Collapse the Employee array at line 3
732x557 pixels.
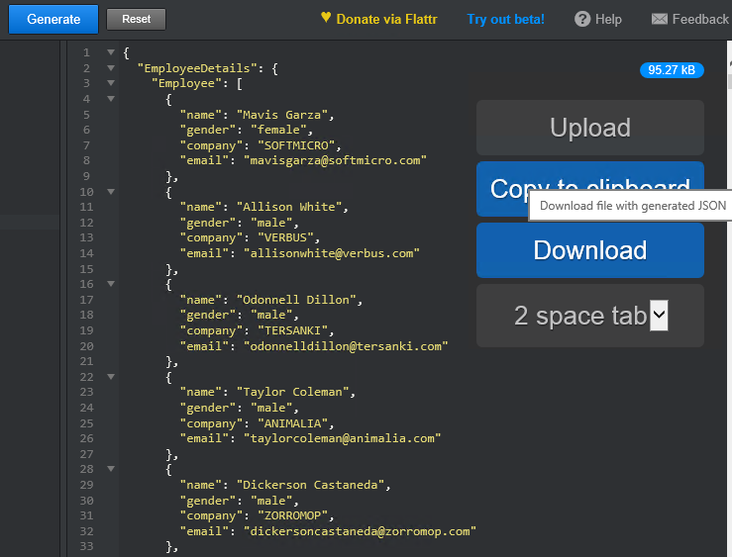[111, 83]
